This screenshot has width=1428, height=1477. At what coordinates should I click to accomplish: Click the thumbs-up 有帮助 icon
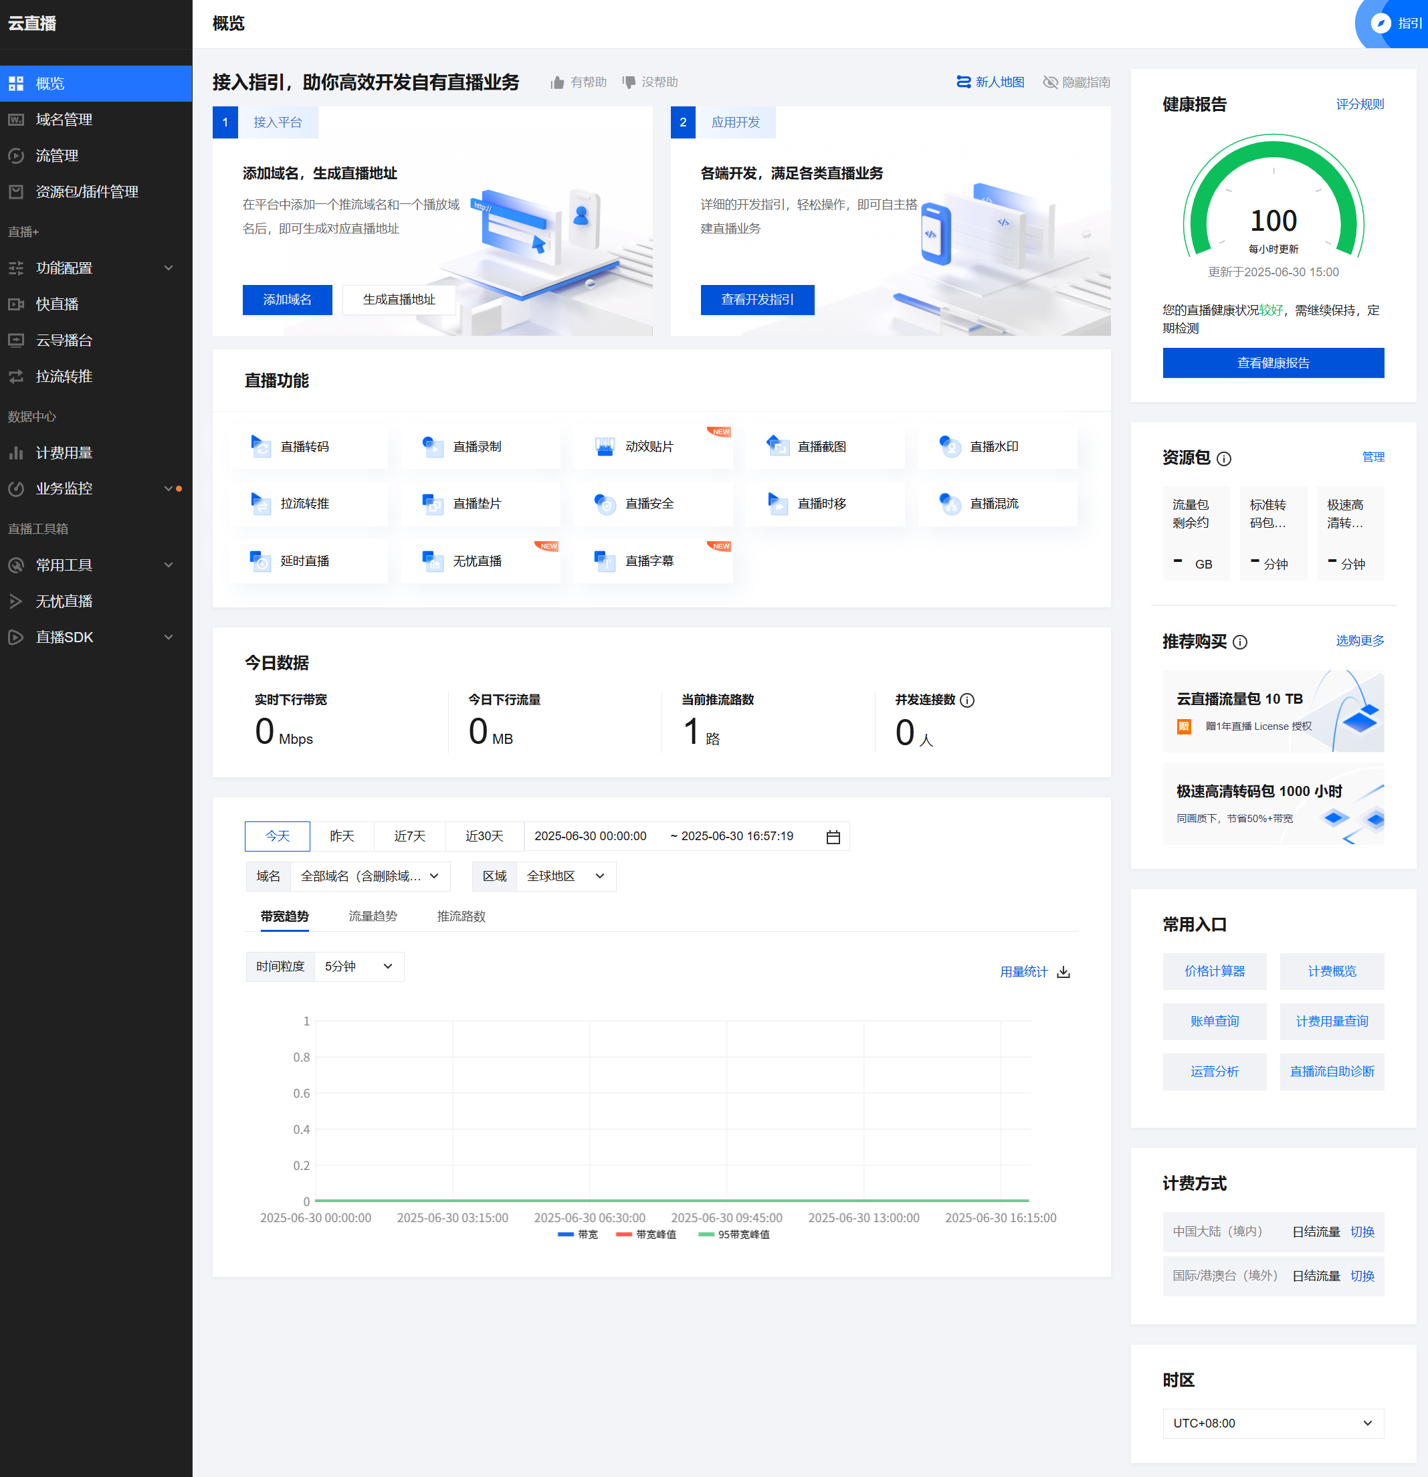(557, 82)
